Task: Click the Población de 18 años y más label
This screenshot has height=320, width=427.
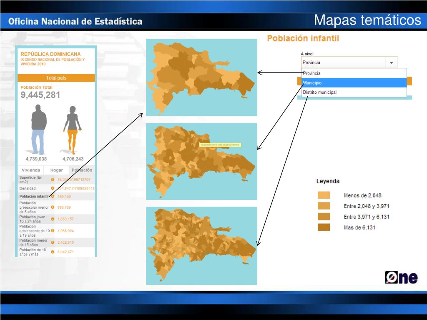Action: pos(33,252)
